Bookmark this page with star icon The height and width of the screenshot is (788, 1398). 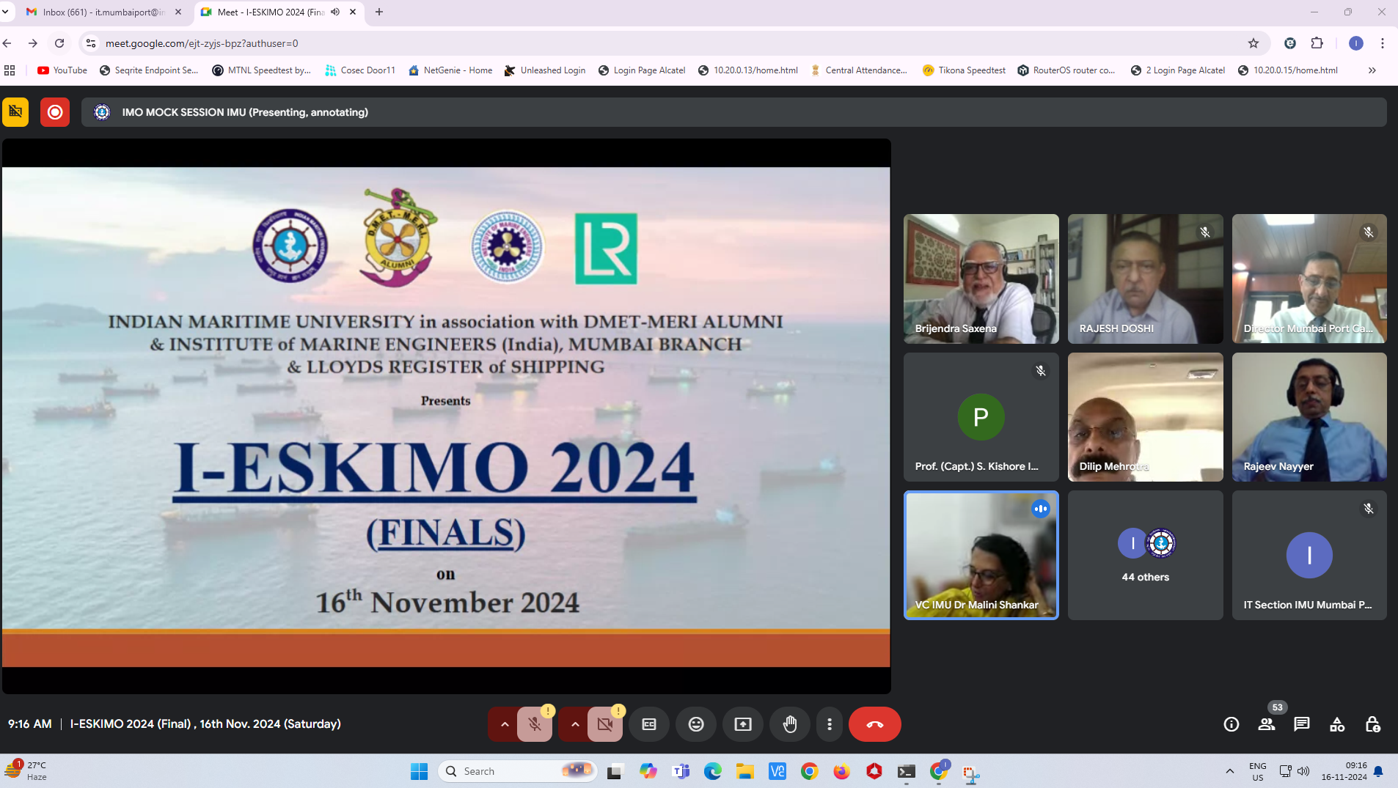1254,43
